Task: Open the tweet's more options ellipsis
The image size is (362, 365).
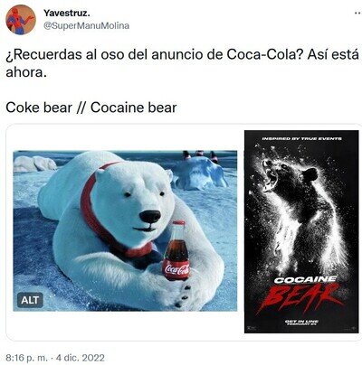Action: pos(357,13)
